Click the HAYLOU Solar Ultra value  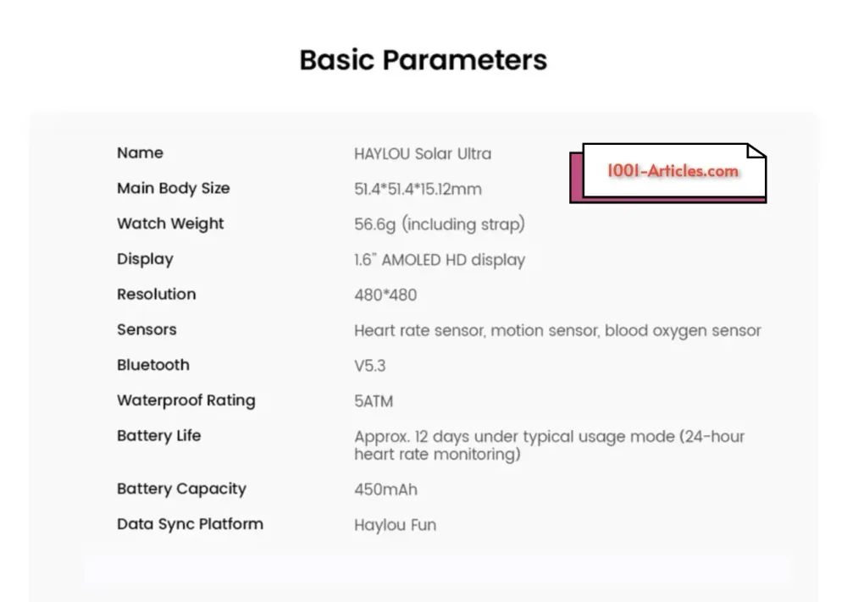pyautogui.click(x=423, y=154)
